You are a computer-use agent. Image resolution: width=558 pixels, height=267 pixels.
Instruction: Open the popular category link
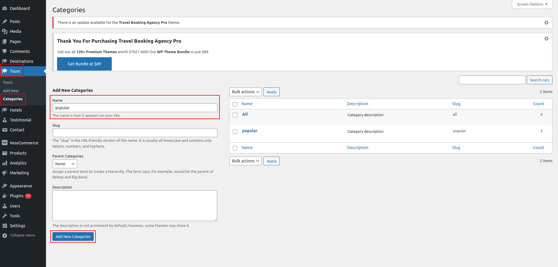pyautogui.click(x=250, y=131)
